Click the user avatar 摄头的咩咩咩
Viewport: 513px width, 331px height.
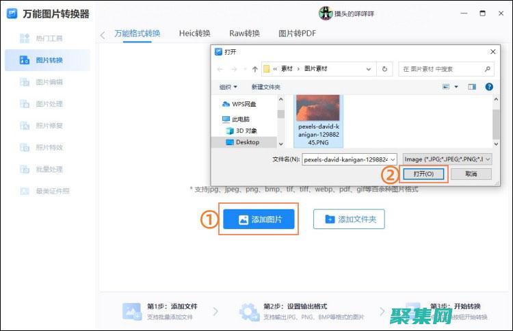[x=326, y=14]
